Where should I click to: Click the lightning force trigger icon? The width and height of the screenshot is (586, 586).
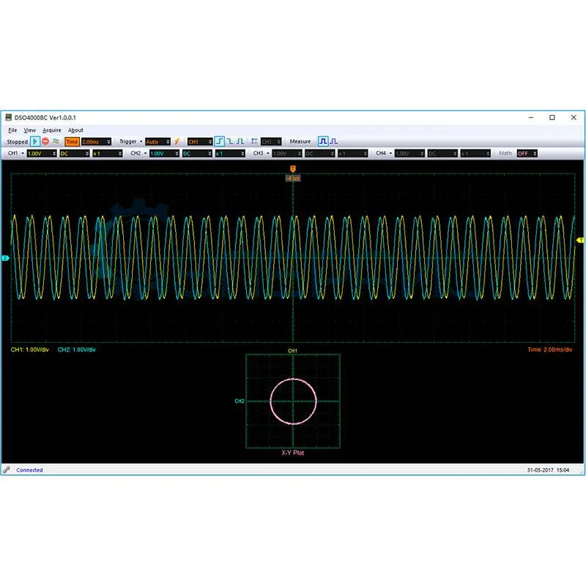point(177,141)
